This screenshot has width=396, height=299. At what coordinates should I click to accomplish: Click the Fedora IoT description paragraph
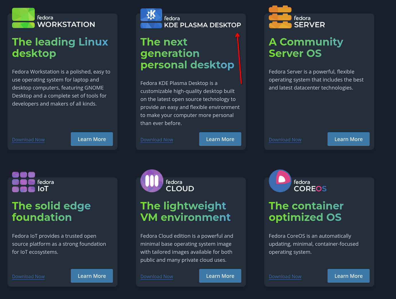click(x=59, y=244)
